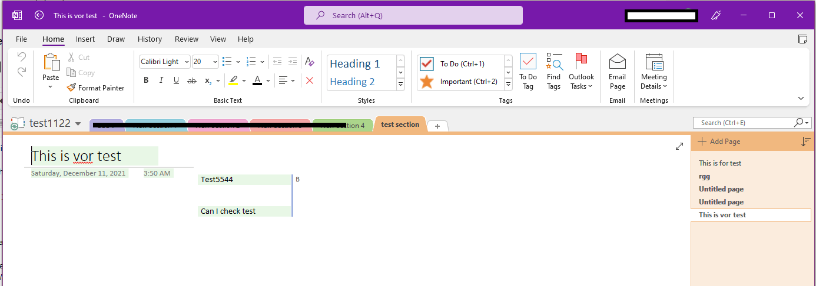Open Meeting Details

tap(654, 72)
